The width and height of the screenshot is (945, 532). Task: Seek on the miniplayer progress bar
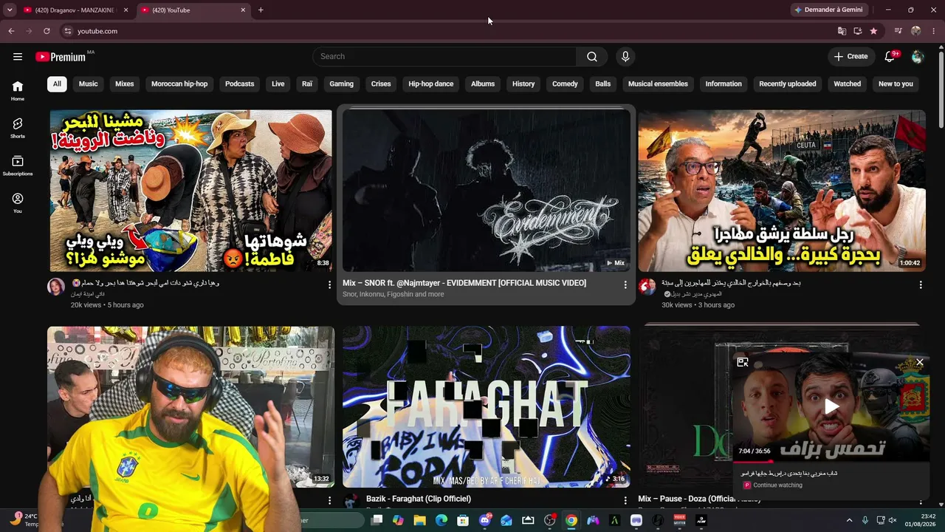coord(831,461)
